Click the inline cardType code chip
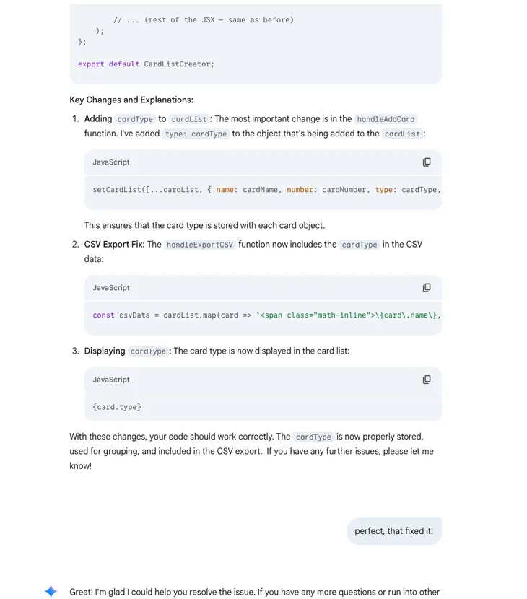The height and width of the screenshot is (599, 527). point(135,118)
